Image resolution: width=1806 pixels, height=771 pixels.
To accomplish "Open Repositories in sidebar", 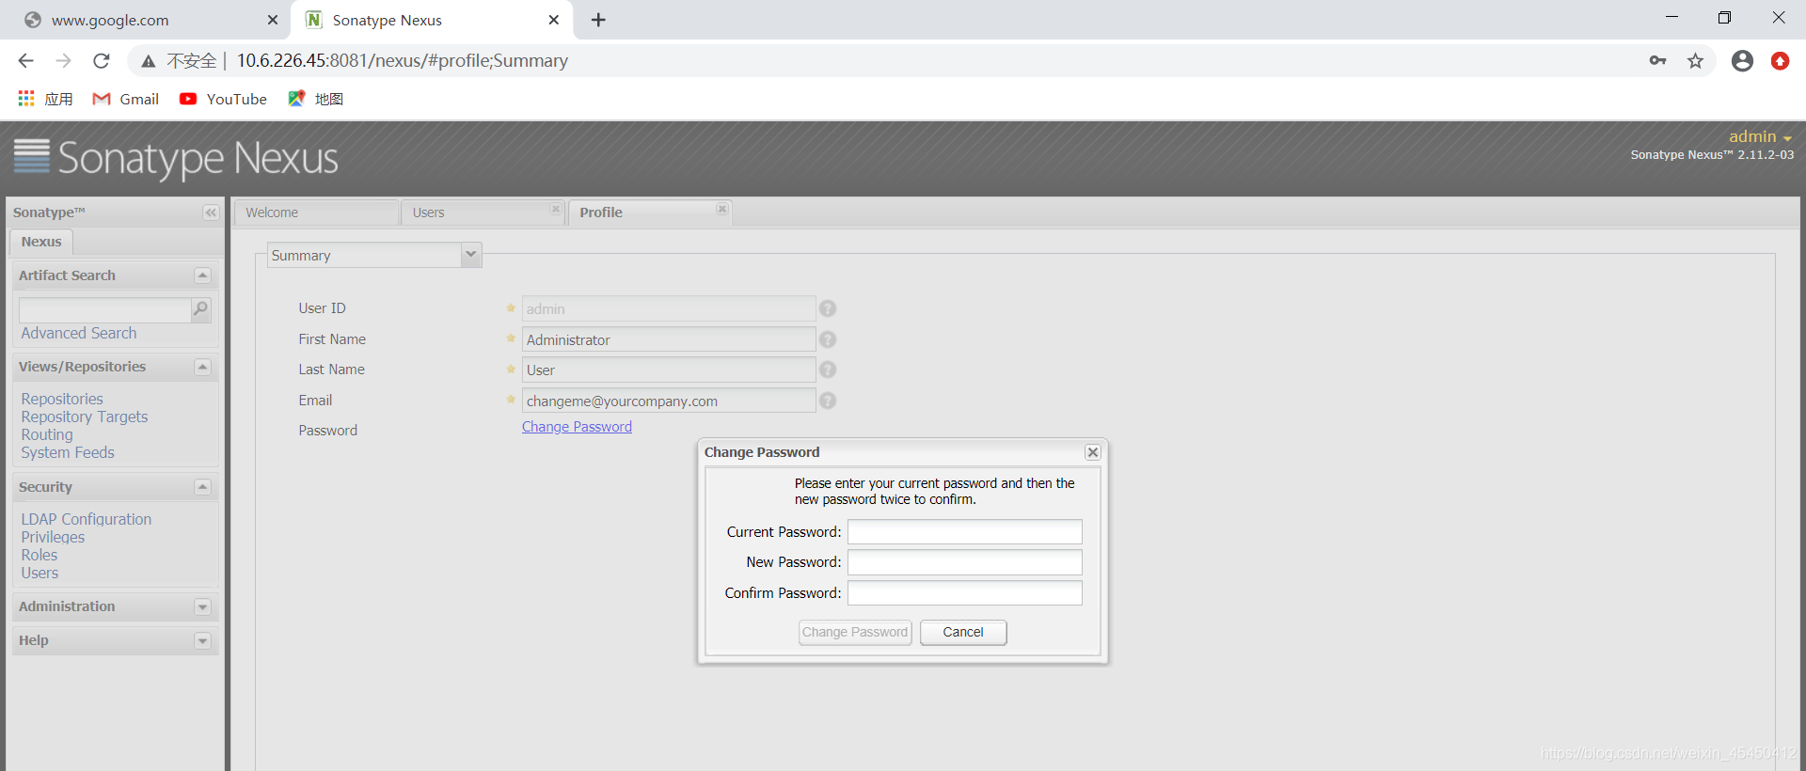I will coord(62,399).
